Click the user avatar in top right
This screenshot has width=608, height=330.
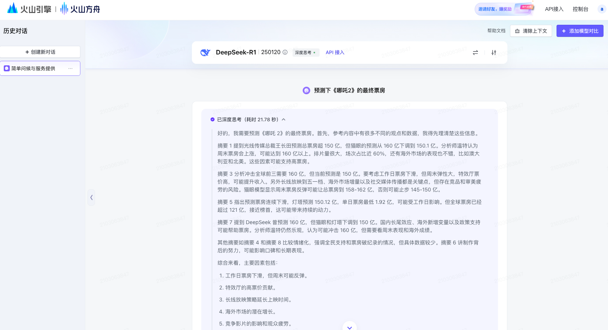[x=602, y=9]
